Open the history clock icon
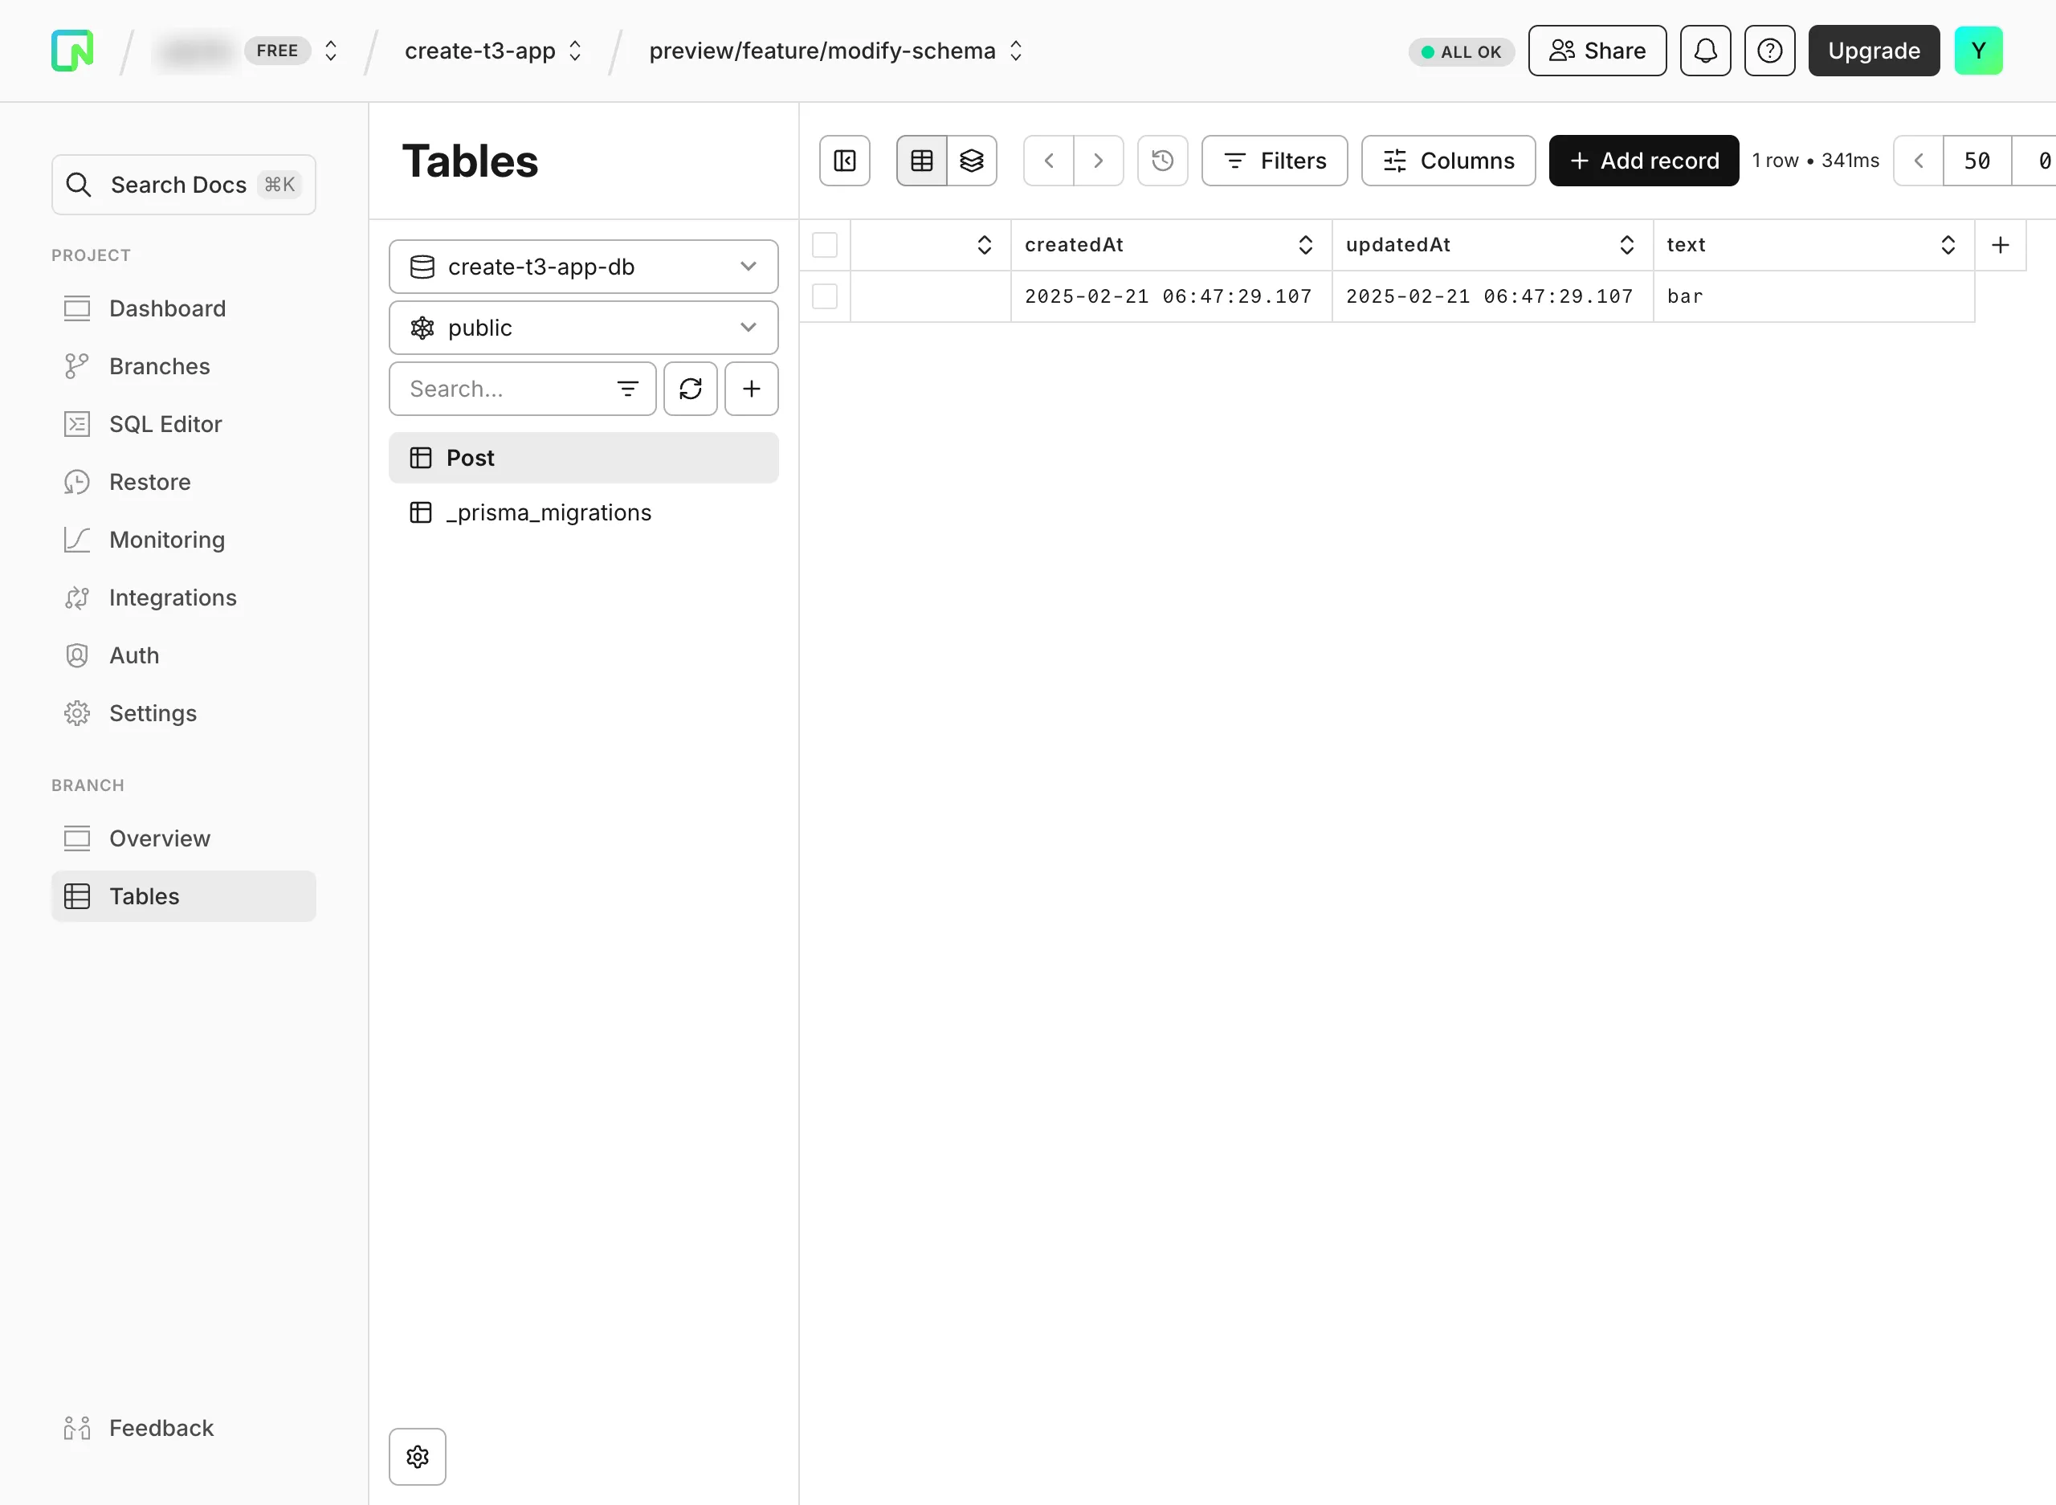 click(1161, 161)
